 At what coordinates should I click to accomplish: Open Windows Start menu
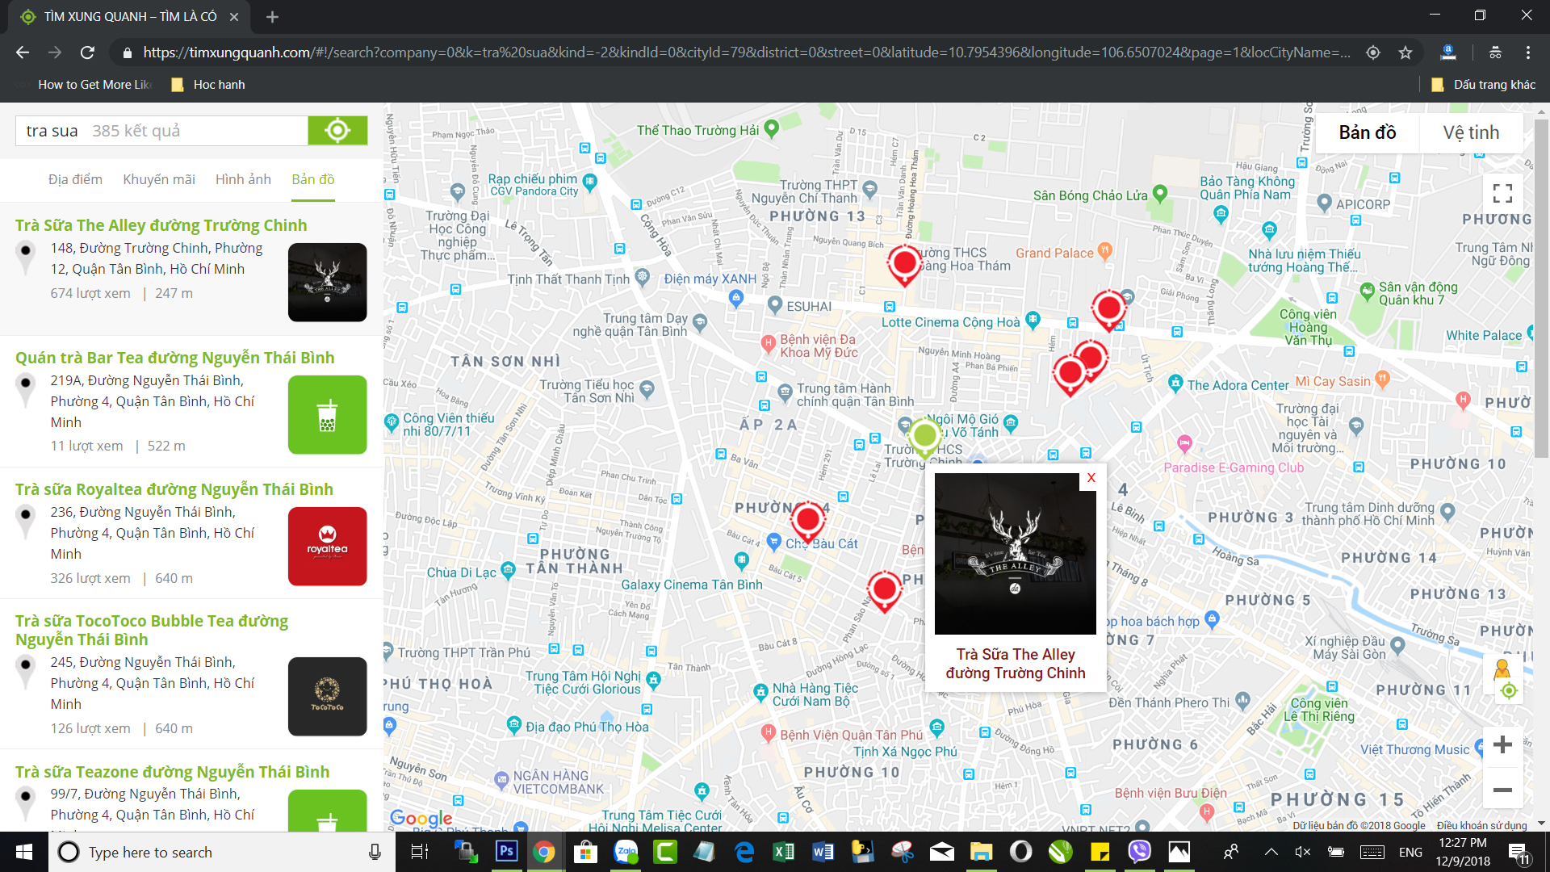pyautogui.click(x=23, y=852)
